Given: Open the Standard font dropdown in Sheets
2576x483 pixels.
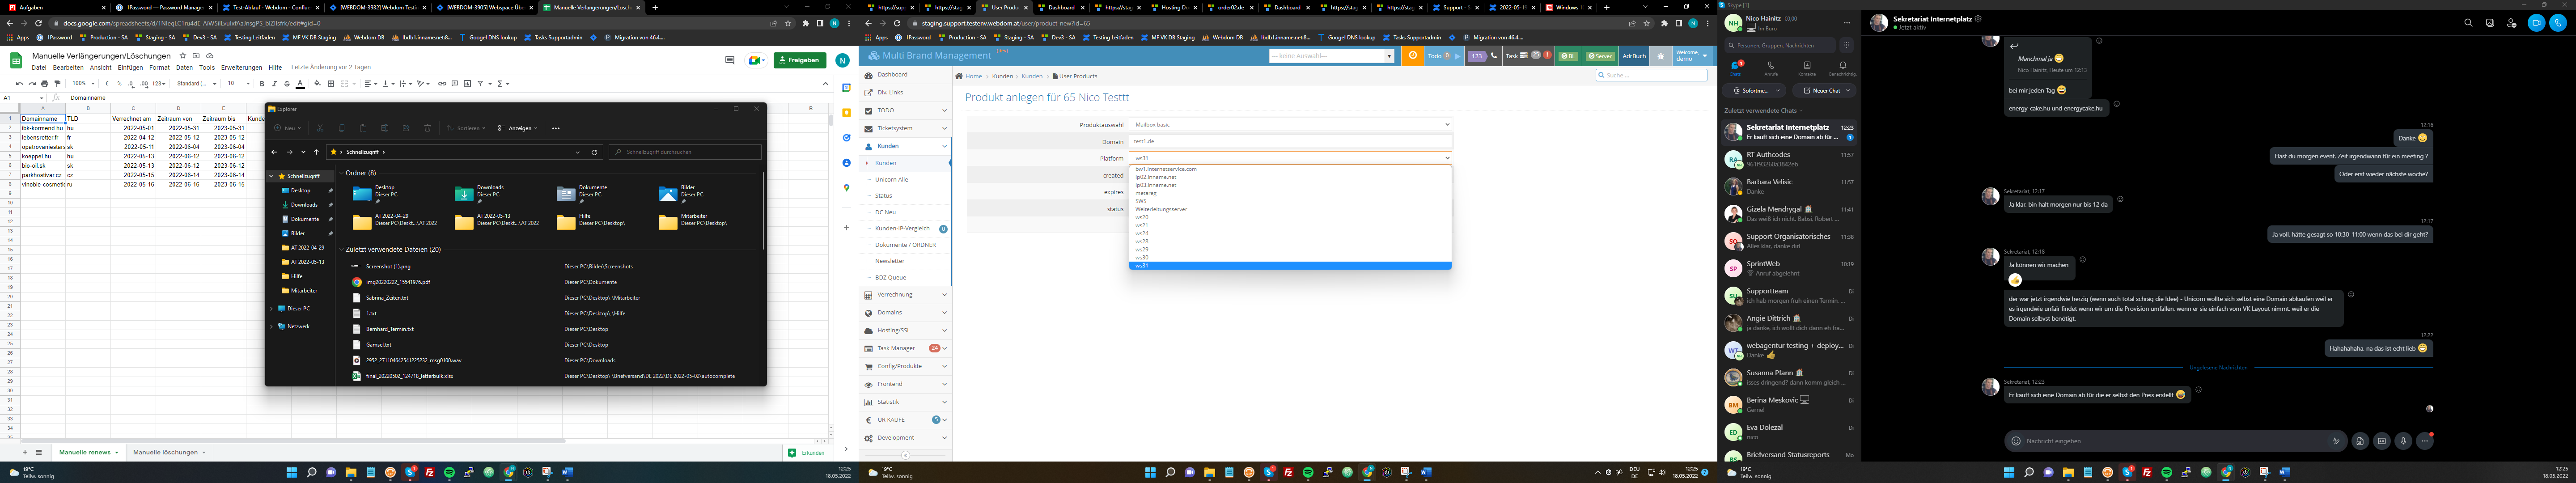Looking at the screenshot, I should (196, 84).
